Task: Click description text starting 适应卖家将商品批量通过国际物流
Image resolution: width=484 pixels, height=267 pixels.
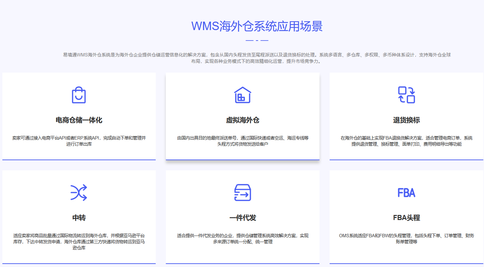Action: [79, 242]
